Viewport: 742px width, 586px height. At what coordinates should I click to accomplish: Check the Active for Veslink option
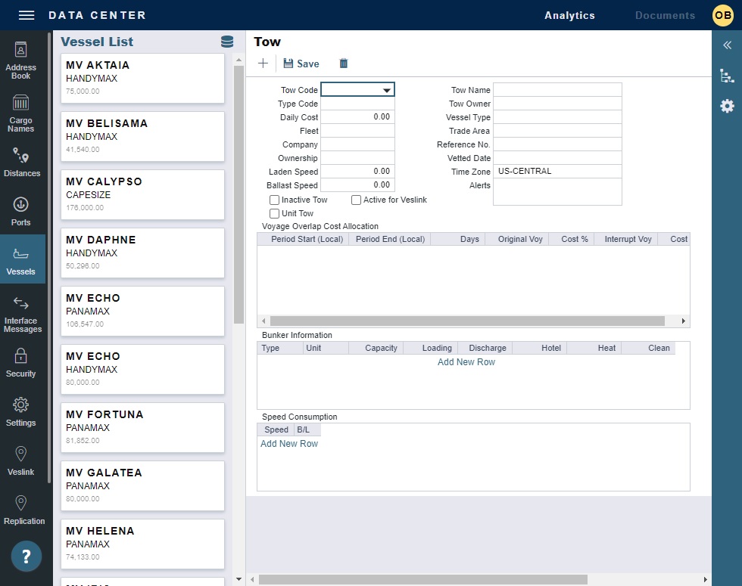click(357, 200)
